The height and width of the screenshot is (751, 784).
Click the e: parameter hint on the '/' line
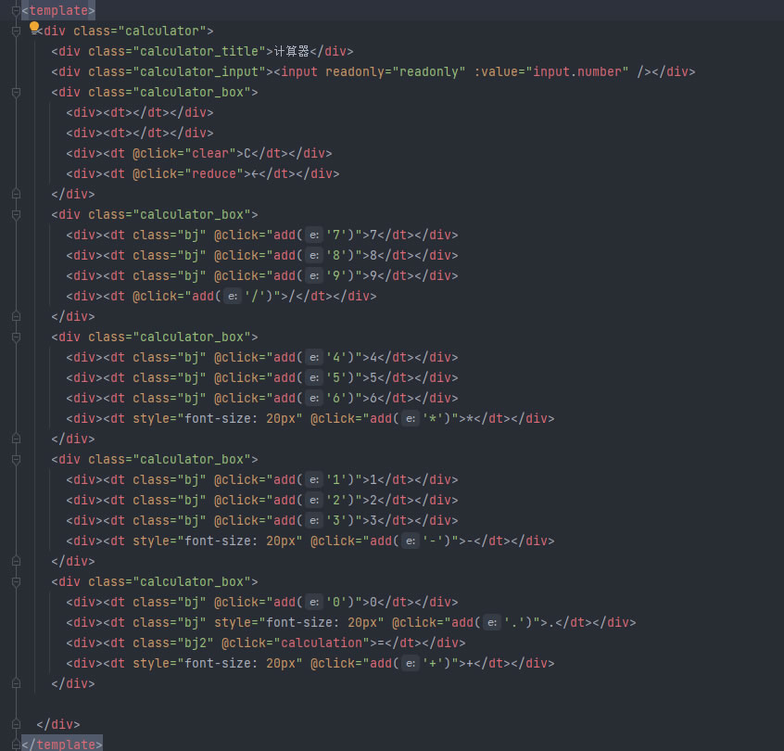(x=233, y=296)
